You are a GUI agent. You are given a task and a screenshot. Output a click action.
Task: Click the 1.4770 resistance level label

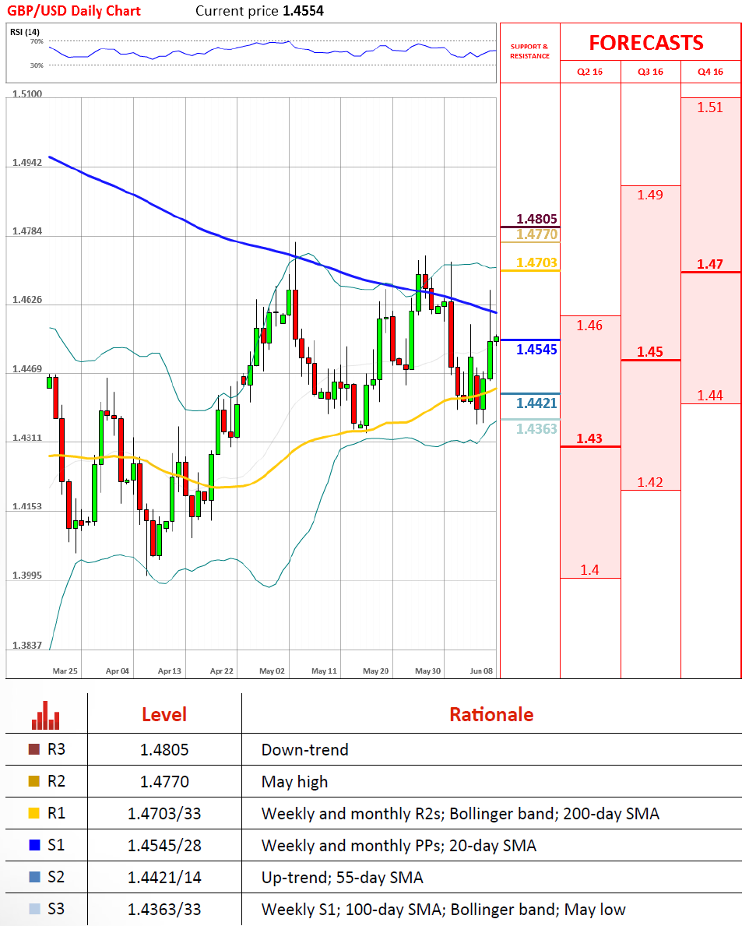click(536, 234)
